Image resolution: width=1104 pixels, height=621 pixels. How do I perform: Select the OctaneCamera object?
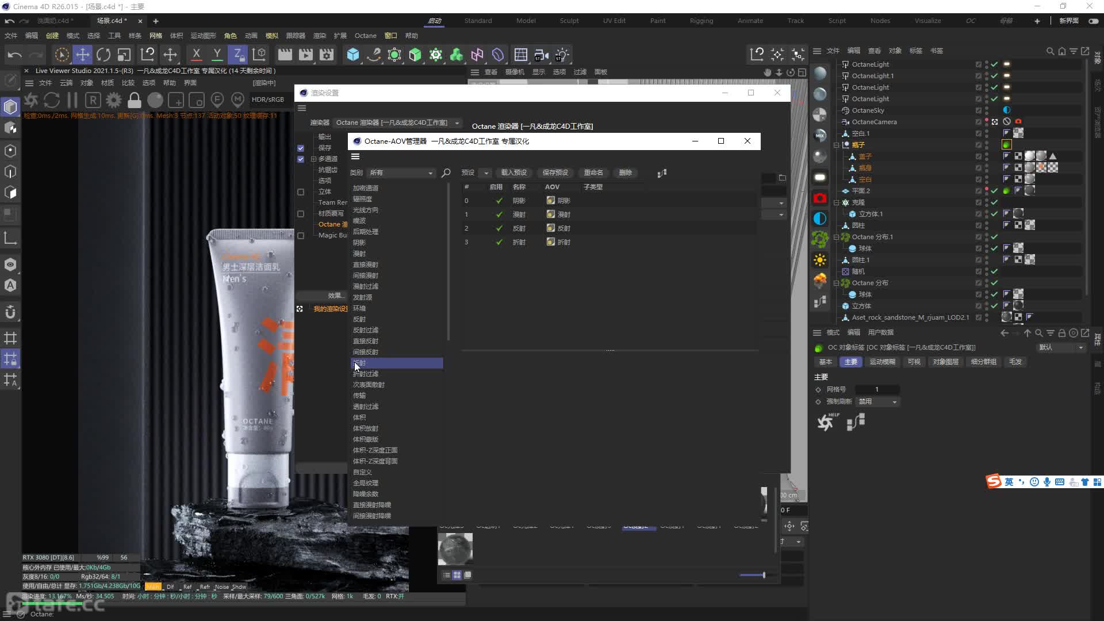tap(874, 122)
